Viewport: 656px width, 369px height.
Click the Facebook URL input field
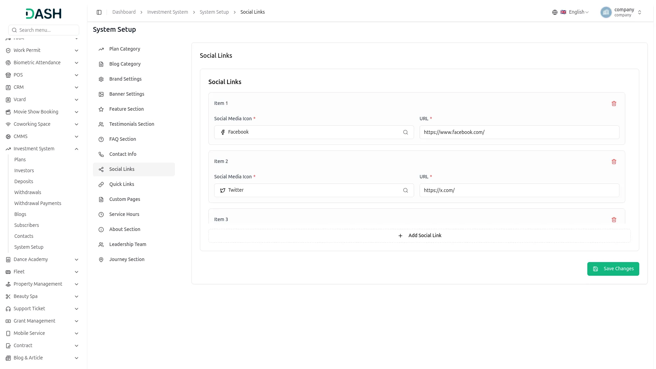(x=519, y=132)
